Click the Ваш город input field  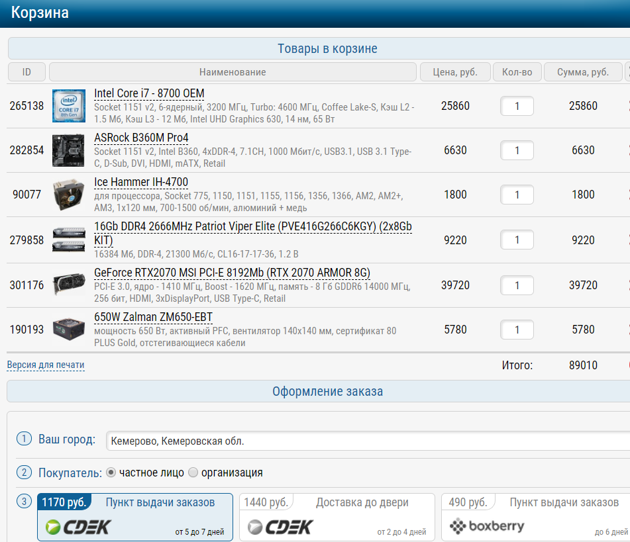pyautogui.click(x=368, y=441)
